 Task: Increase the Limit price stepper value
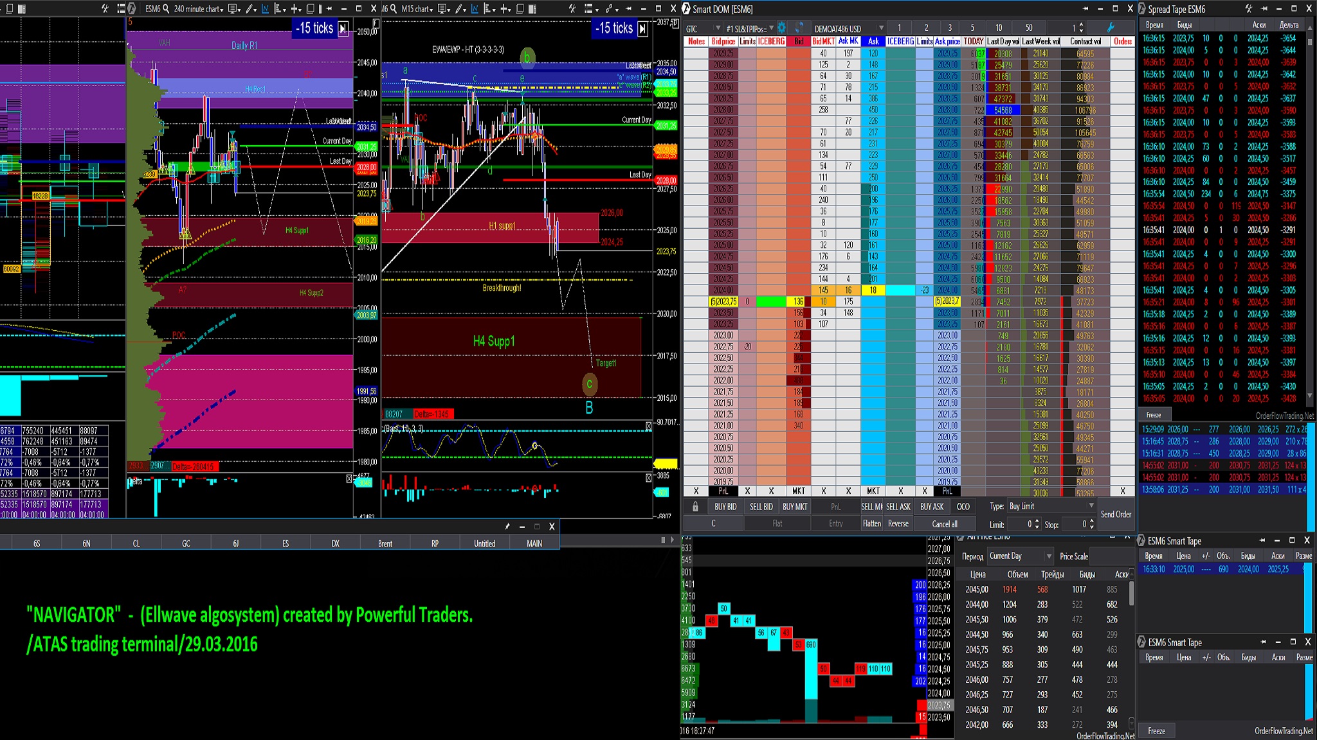pyautogui.click(x=1038, y=522)
